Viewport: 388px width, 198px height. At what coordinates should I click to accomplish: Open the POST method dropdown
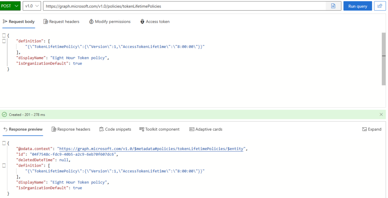tap(10, 6)
